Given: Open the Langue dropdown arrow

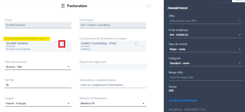Looking at the screenshot, I should click(68, 103).
